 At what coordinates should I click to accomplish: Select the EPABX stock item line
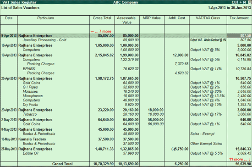(x=29, y=69)
